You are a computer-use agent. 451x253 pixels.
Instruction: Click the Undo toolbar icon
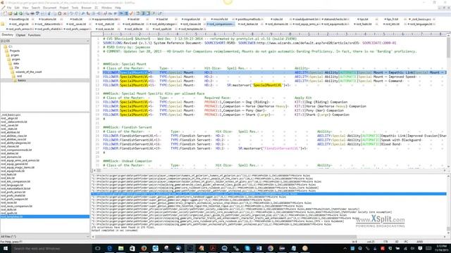(71, 13)
